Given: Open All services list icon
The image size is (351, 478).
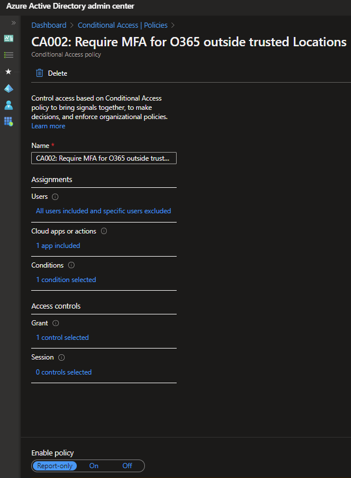Looking at the screenshot, I should 9,55.
